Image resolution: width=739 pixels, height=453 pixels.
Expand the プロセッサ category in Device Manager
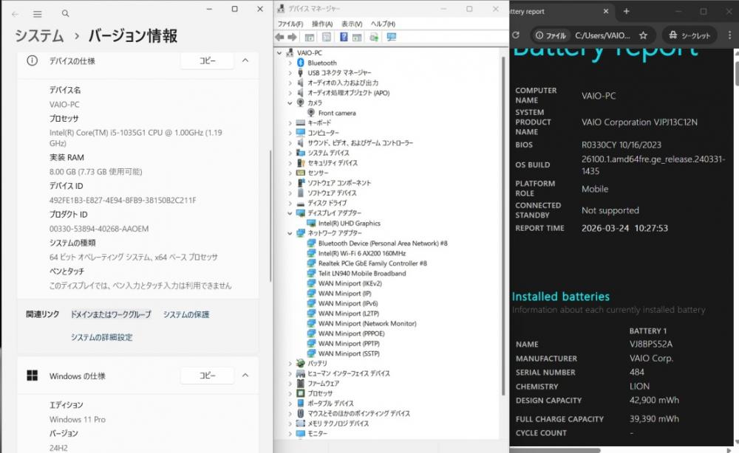tap(290, 394)
